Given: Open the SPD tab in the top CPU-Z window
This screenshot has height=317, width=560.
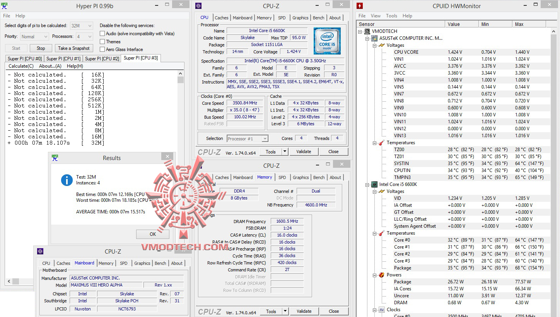Looking at the screenshot, I should point(282,18).
